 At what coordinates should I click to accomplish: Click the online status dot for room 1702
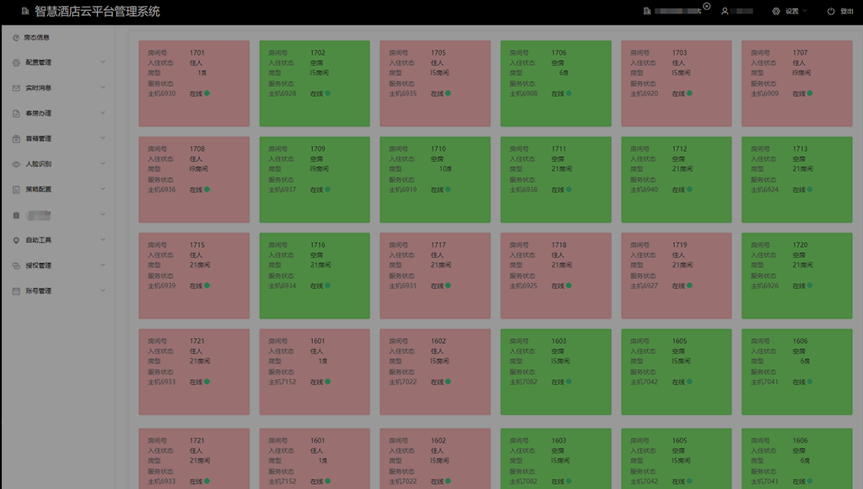click(x=327, y=94)
